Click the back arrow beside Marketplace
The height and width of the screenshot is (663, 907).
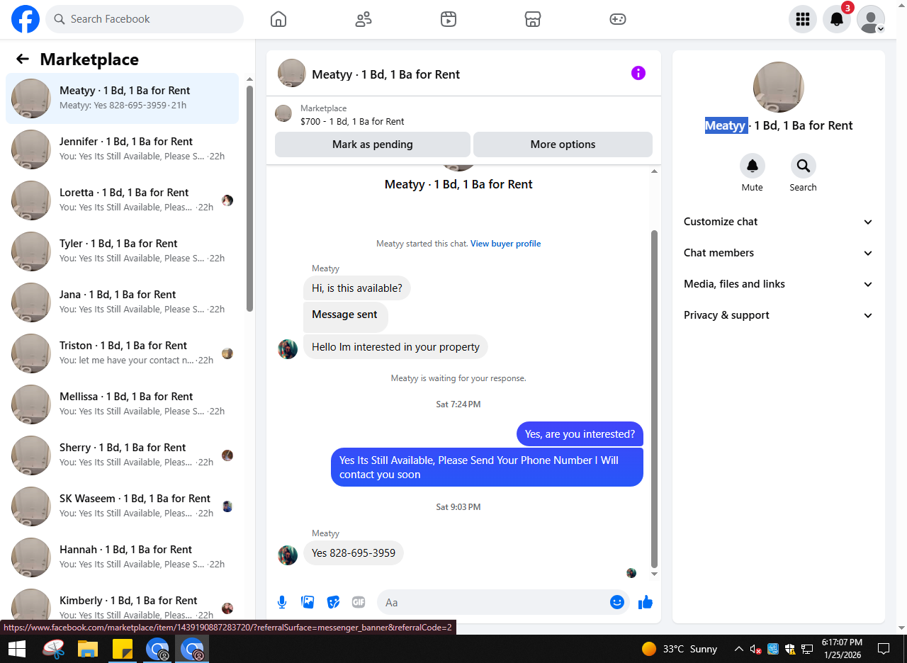click(23, 59)
